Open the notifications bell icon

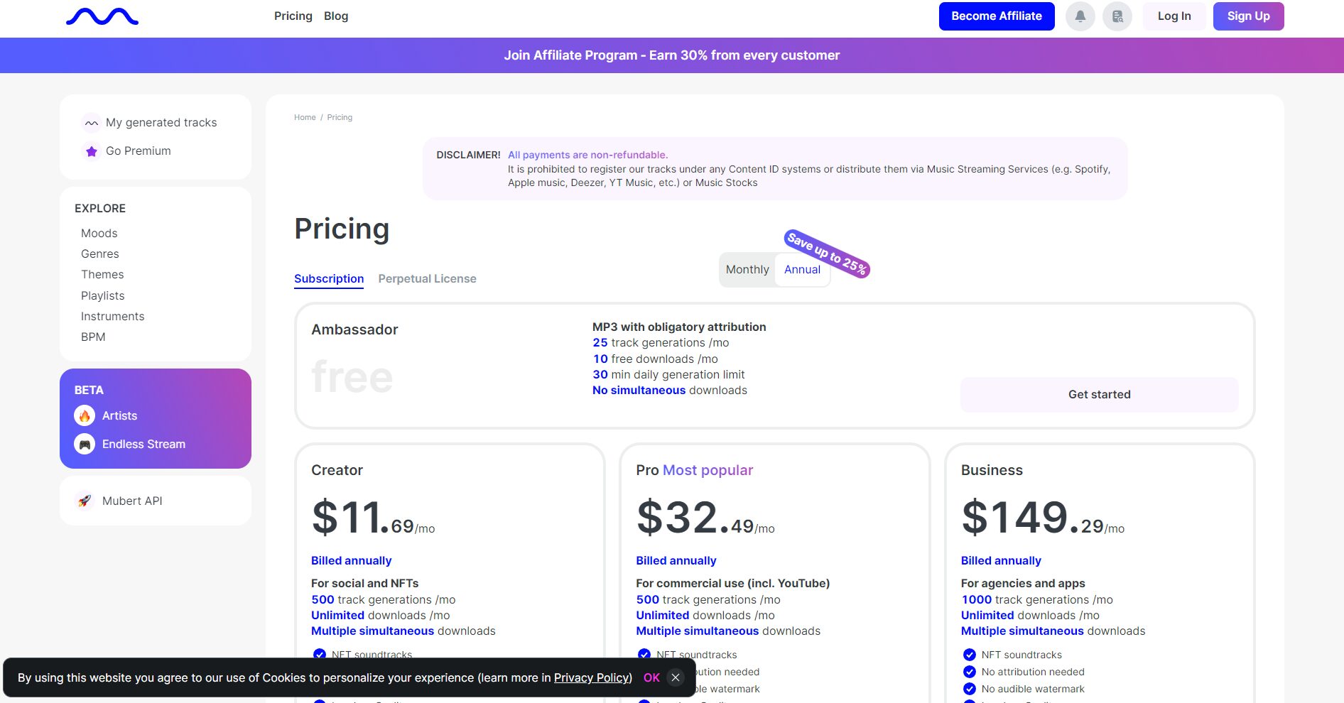1080,16
